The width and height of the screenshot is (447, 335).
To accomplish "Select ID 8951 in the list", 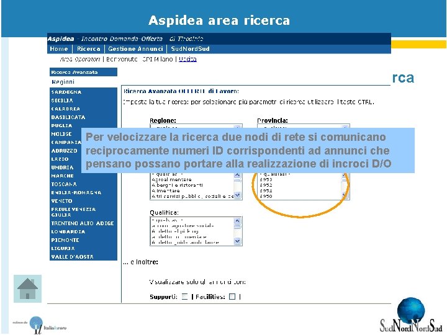I will [266, 191].
